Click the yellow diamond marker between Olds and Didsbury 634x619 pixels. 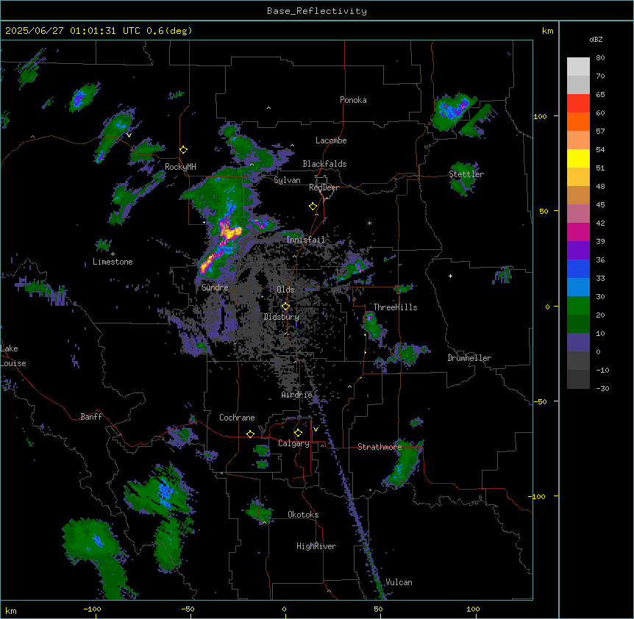285,307
